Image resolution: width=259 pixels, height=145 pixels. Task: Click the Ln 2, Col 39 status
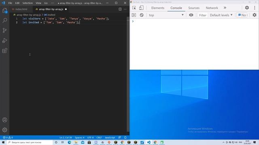pyautogui.click(x=66, y=138)
